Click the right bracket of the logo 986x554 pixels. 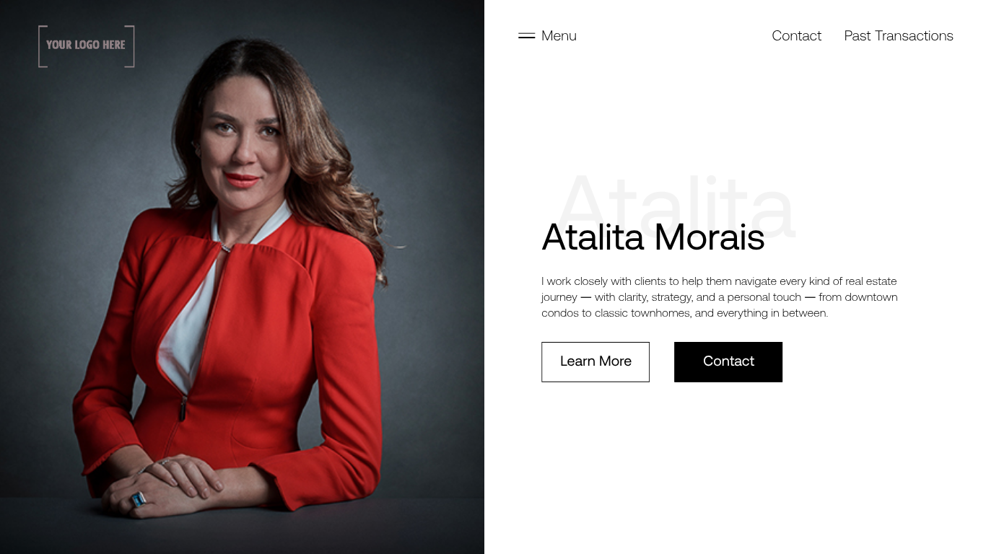[130, 46]
